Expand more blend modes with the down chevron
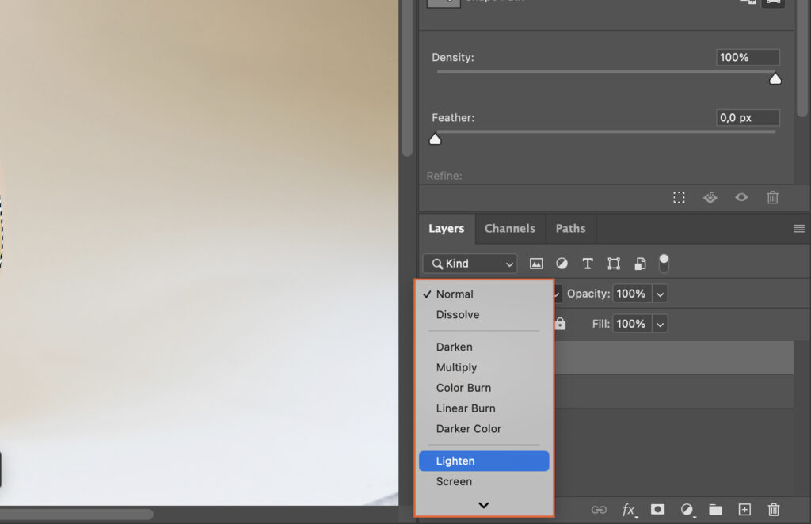The height and width of the screenshot is (524, 811). (483, 505)
